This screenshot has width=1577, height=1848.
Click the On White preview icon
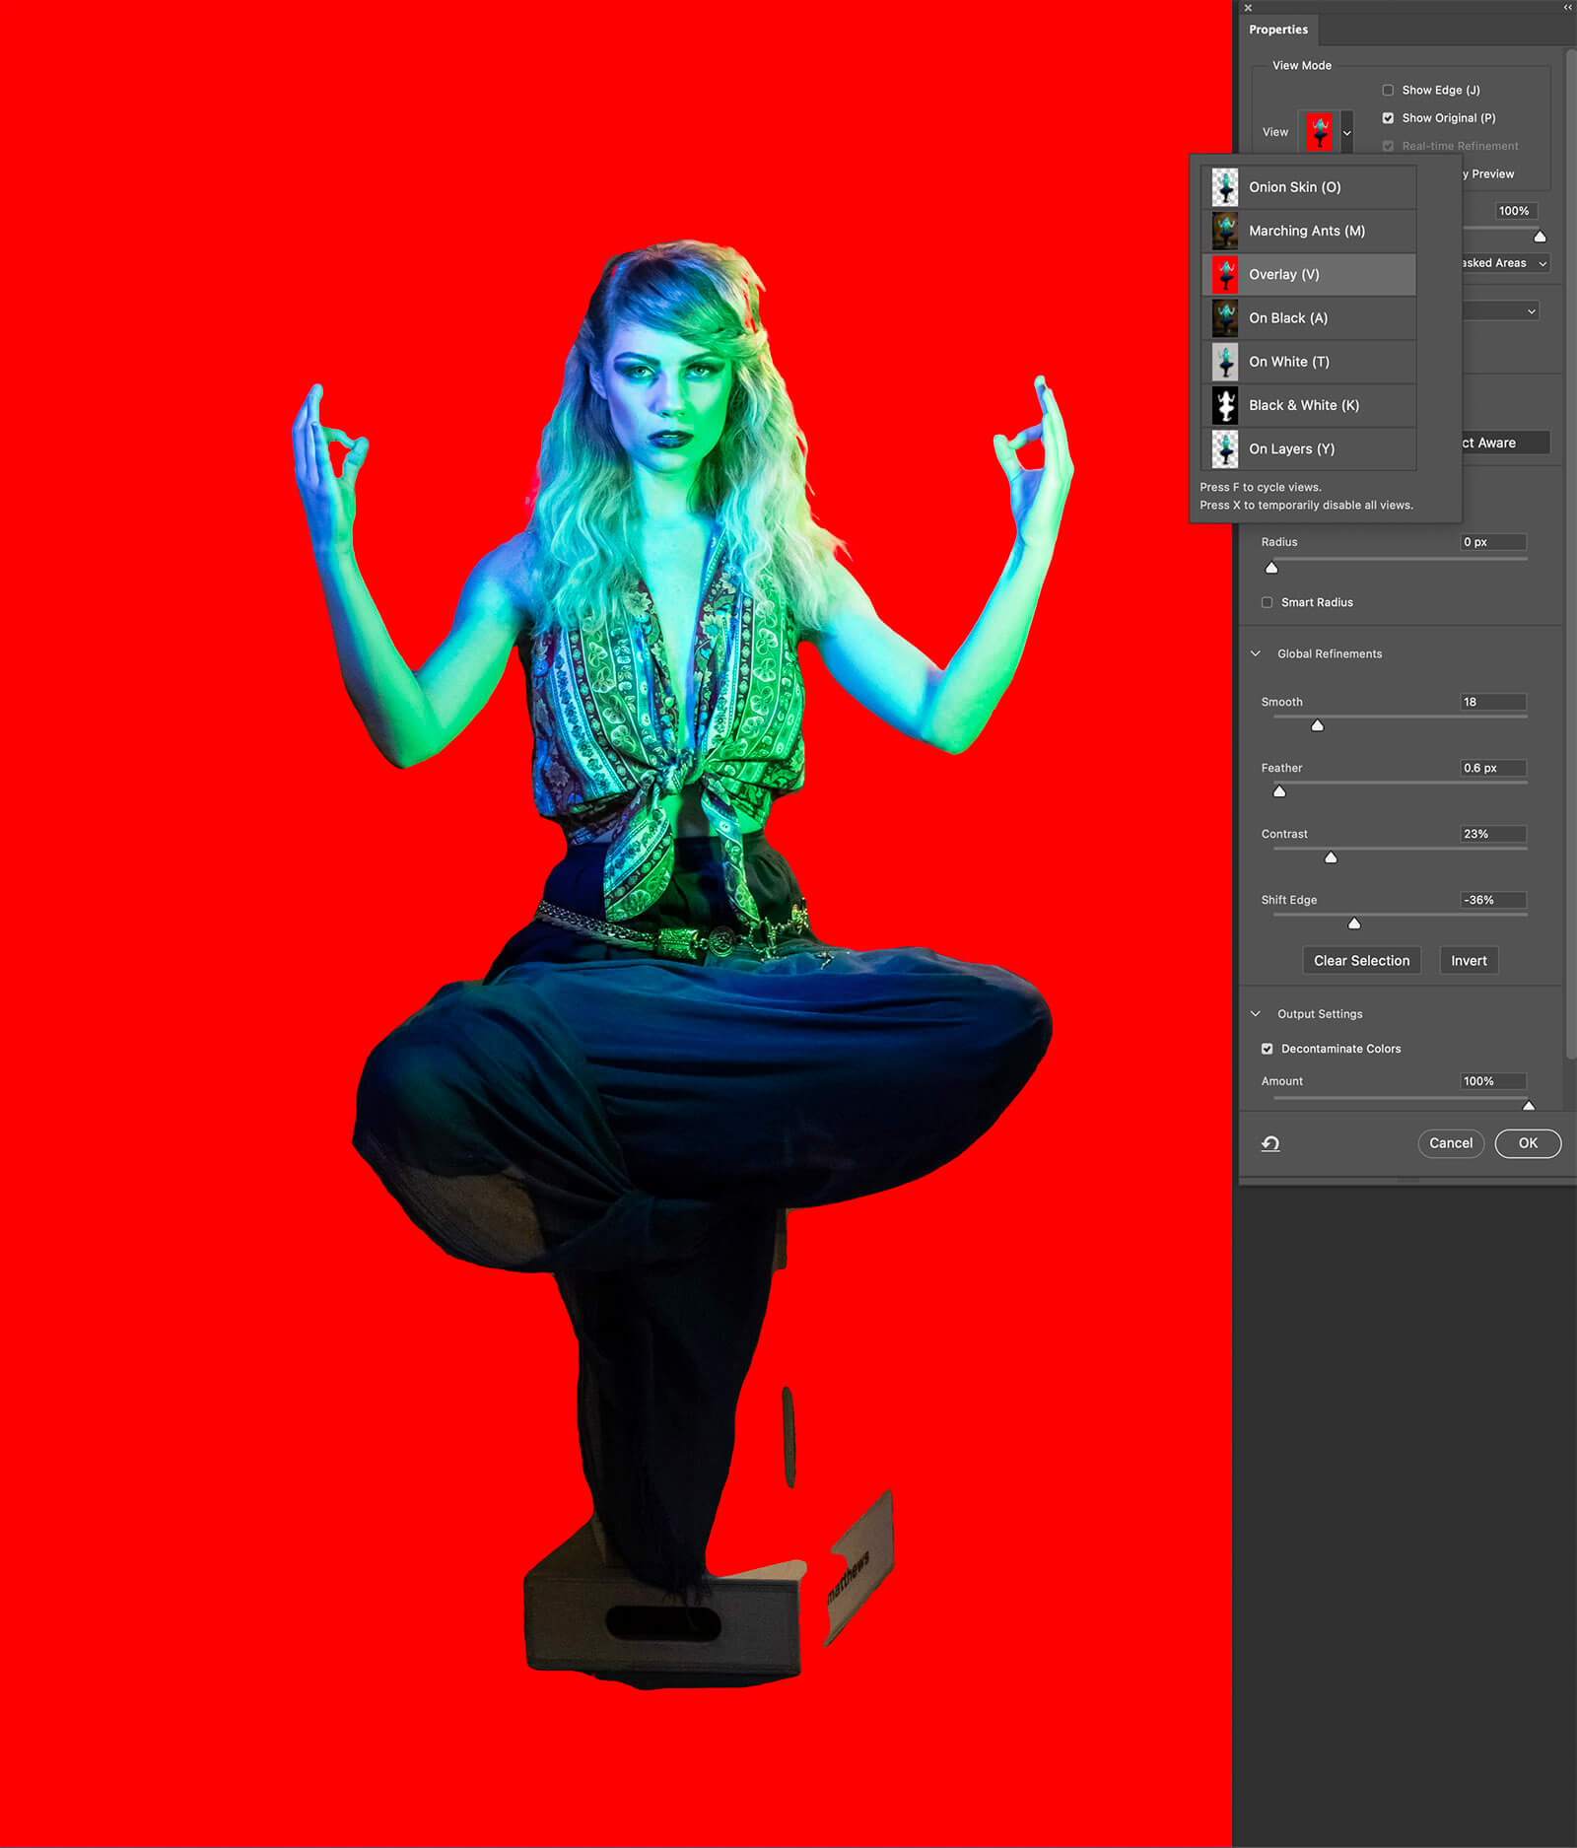[x=1224, y=362]
